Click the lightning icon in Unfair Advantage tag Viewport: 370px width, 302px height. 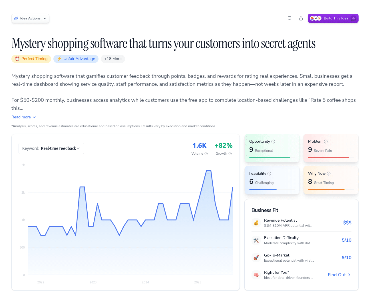[x=59, y=59]
